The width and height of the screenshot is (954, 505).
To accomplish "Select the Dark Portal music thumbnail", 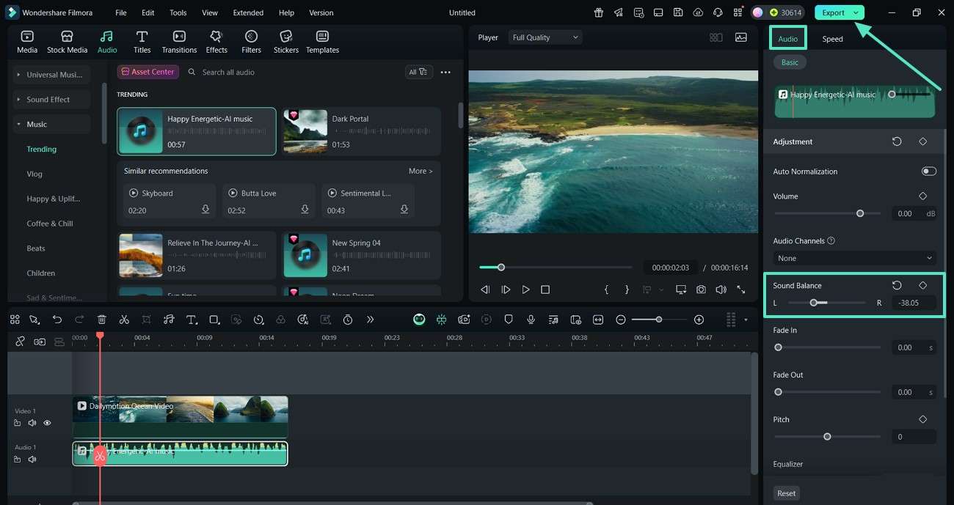I will coord(305,131).
